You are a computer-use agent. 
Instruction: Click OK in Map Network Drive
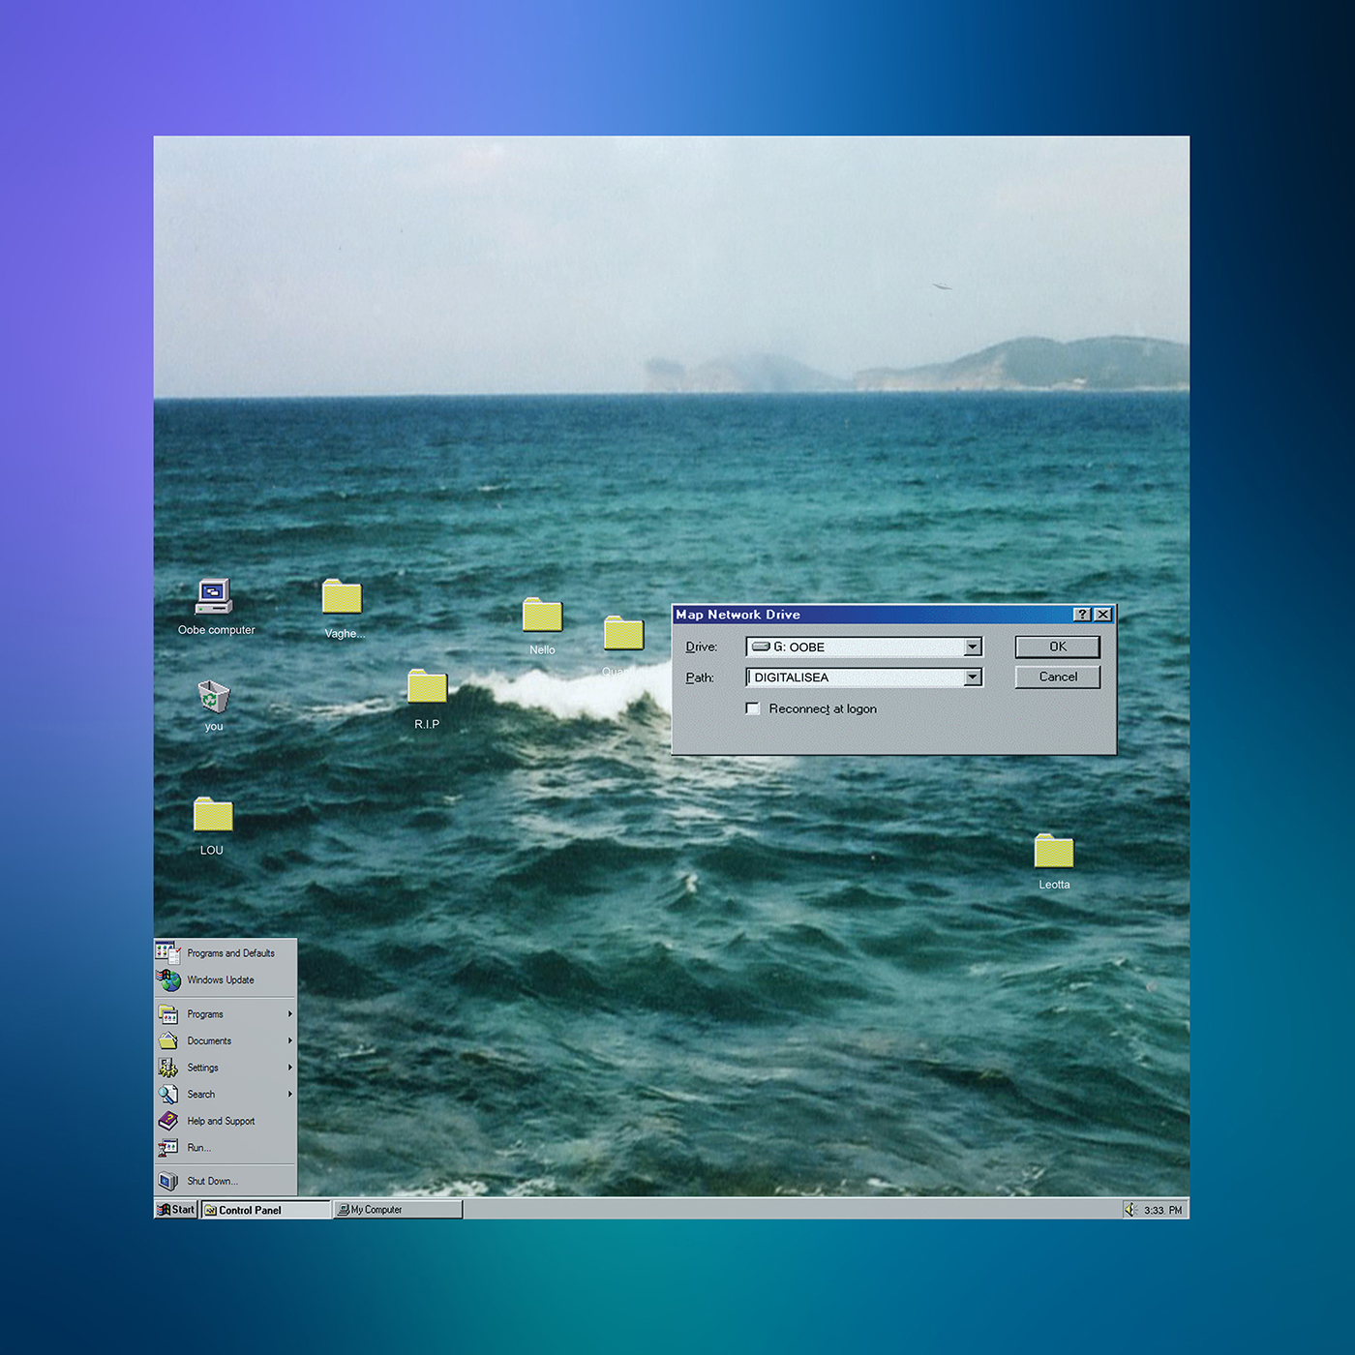[1057, 647]
